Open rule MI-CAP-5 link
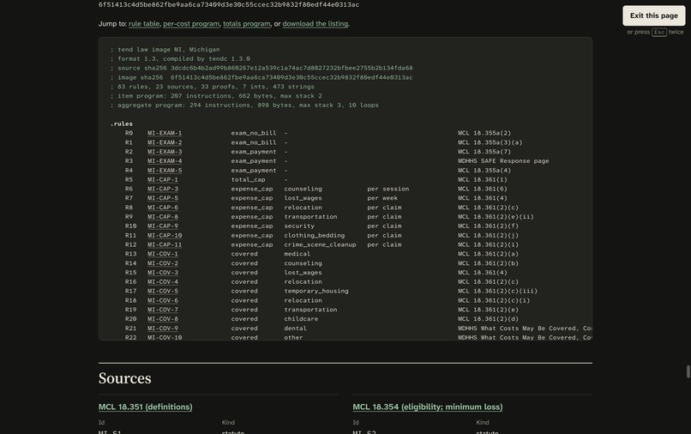 coord(163,198)
